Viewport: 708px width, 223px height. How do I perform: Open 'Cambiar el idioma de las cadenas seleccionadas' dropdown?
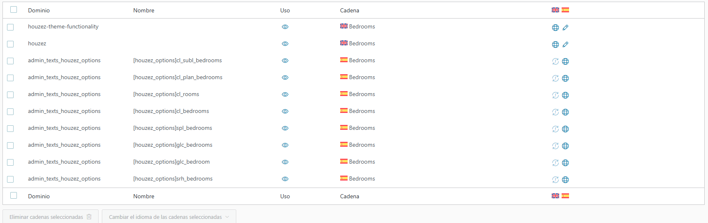(169, 217)
